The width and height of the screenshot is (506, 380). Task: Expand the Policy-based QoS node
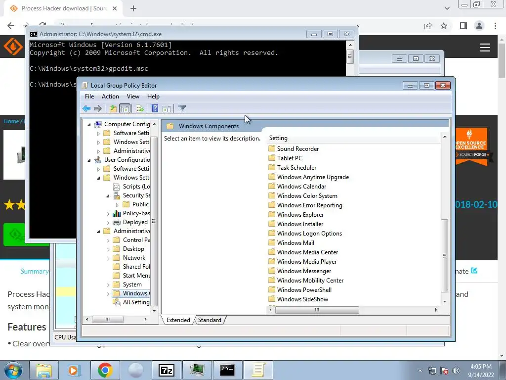[x=108, y=214]
